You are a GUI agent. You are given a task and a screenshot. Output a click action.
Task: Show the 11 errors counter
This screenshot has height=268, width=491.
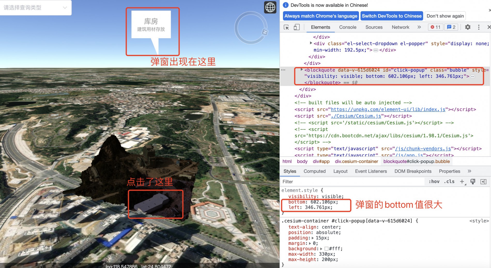pyautogui.click(x=436, y=27)
